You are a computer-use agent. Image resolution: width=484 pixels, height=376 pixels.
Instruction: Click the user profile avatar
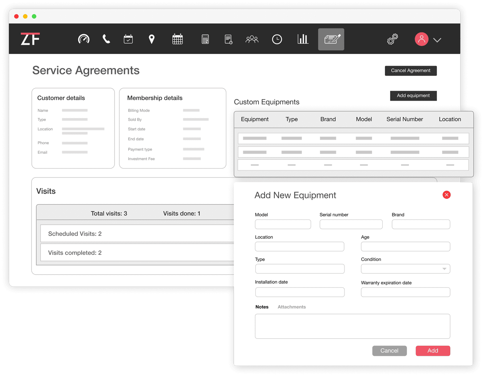[421, 39]
